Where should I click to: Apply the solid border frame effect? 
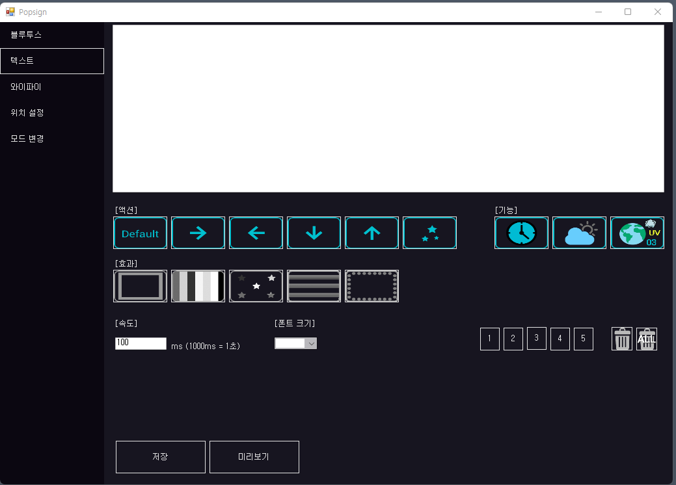(x=140, y=286)
